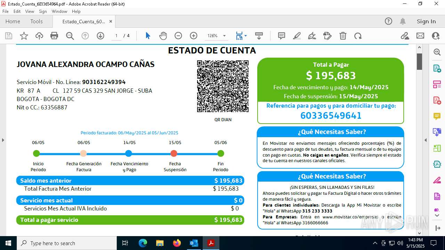This screenshot has height=250, width=445.
Task: Switch to the Tools tab
Action: [x=37, y=21]
